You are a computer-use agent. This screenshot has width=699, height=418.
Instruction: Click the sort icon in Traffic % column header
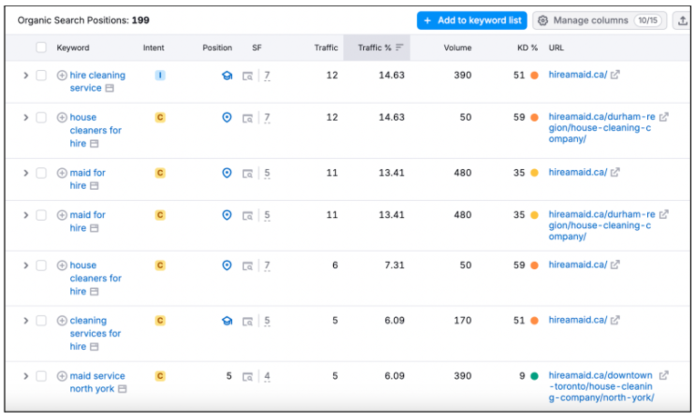click(x=399, y=48)
